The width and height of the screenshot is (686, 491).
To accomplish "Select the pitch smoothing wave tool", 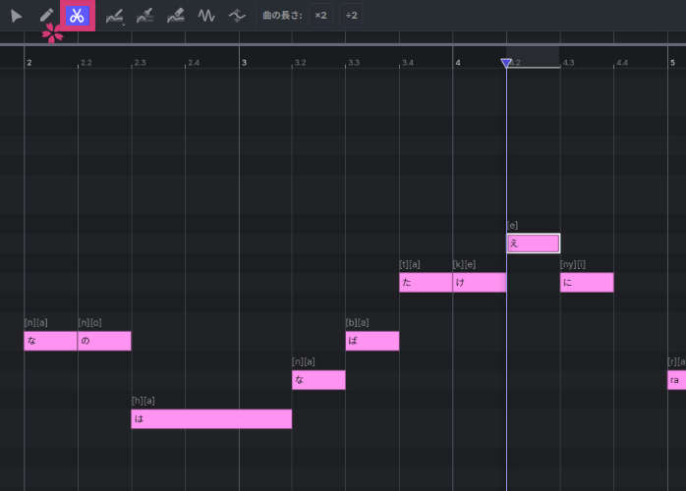I will 237,16.
